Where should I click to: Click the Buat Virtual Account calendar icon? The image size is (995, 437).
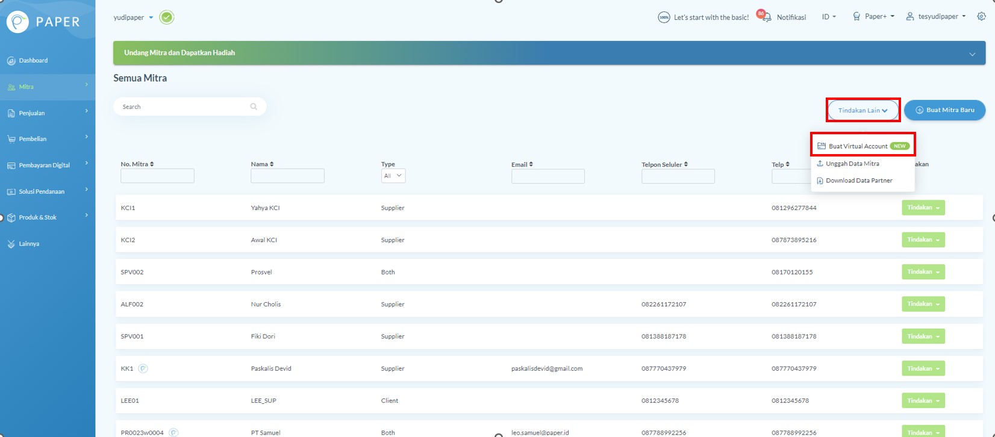[821, 146]
